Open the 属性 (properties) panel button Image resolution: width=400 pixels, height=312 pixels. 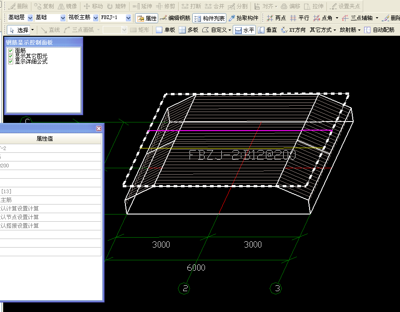pos(147,18)
